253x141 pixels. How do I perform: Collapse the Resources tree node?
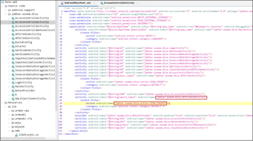click(x=2, y=103)
